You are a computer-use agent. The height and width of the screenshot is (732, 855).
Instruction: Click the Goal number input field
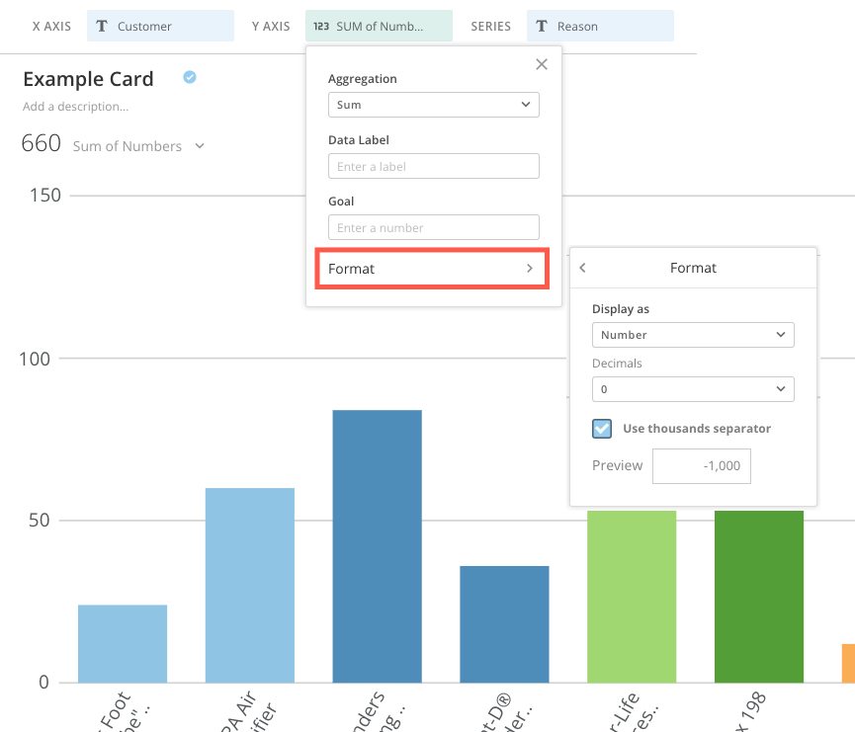click(x=433, y=226)
